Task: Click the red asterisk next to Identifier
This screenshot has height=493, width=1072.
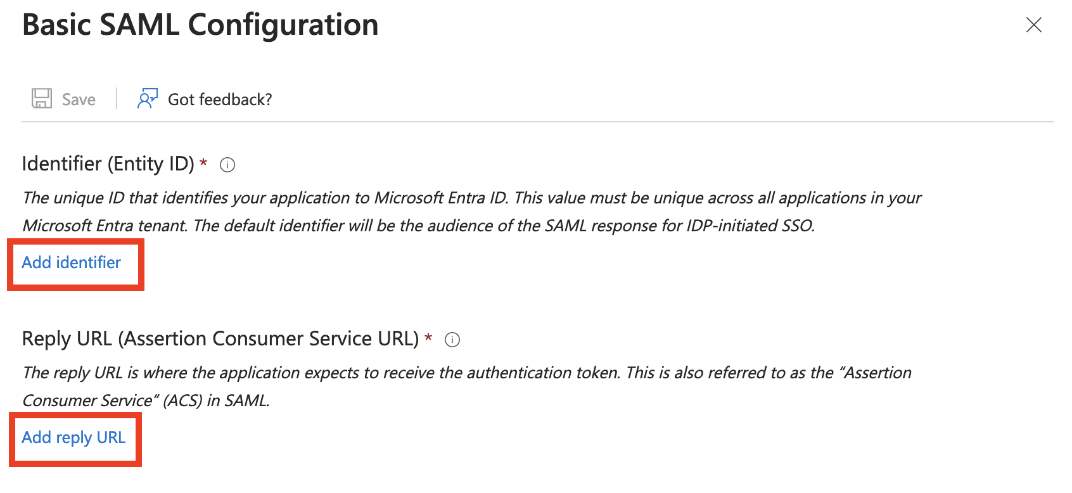Action: pos(203,163)
